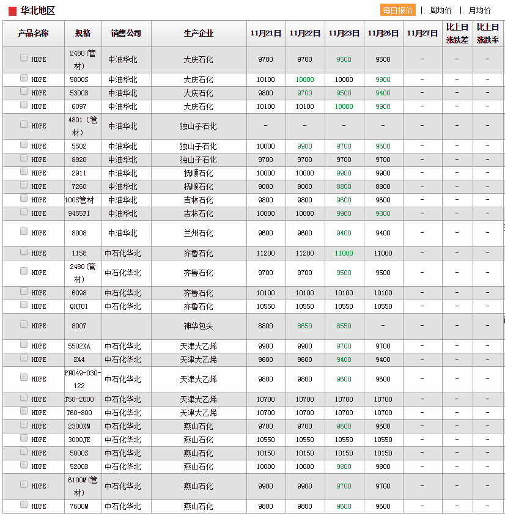Tick checkbox for HDPE 5000S 大庆石化 row
This screenshot has width=505, height=516.
(x=24, y=78)
